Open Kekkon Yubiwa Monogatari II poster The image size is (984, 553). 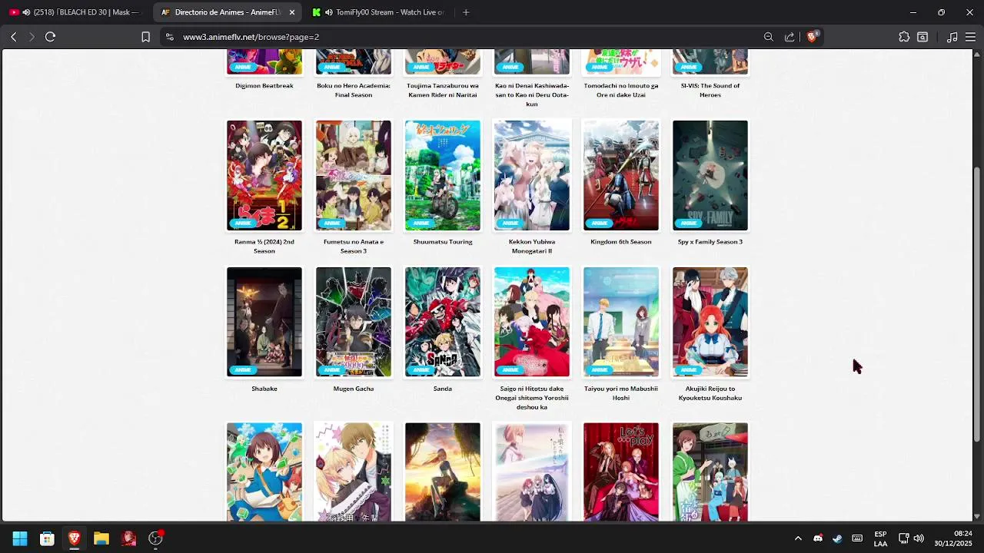tap(532, 175)
